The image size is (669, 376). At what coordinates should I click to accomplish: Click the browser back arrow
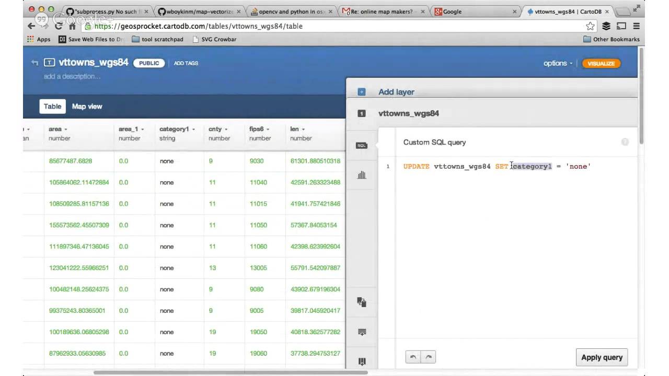[x=31, y=26]
